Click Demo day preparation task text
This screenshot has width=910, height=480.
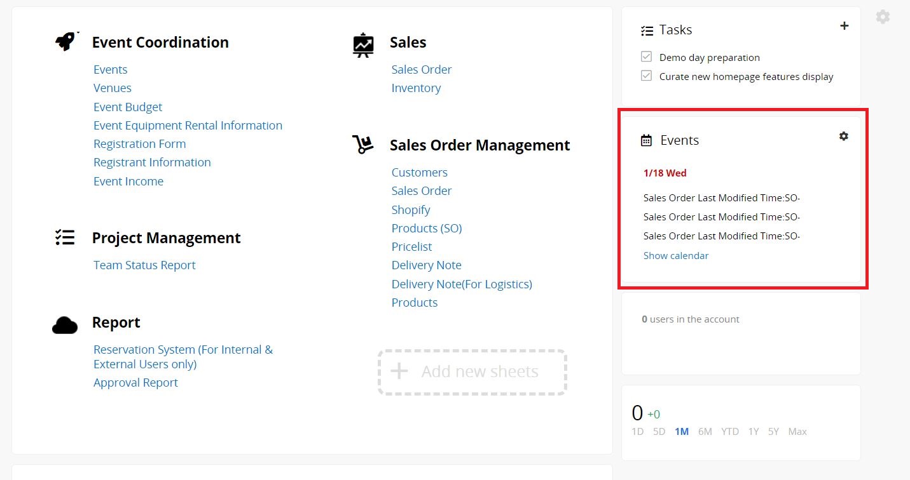pyautogui.click(x=710, y=58)
